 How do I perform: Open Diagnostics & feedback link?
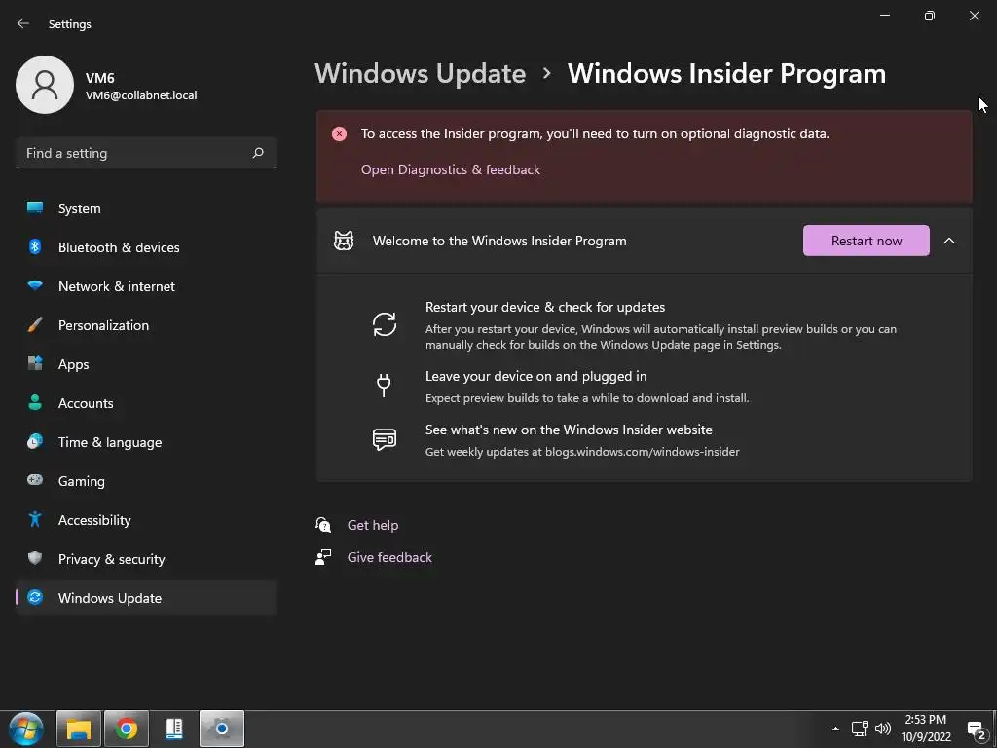coord(451,169)
